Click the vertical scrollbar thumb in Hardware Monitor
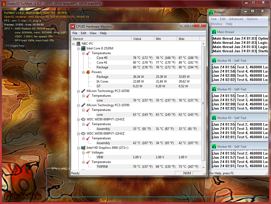This screenshot has width=271, height=204. click(204, 104)
